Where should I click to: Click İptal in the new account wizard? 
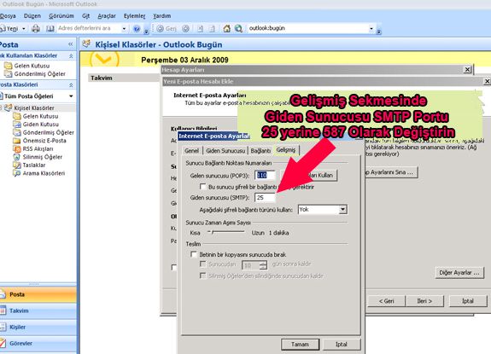468,301
